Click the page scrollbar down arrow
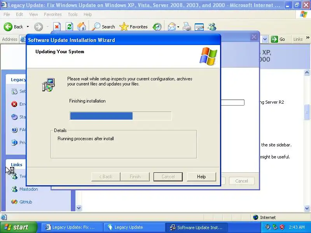The image size is (311, 233). click(307, 208)
